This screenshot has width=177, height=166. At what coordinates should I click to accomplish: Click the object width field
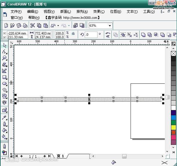43,33
